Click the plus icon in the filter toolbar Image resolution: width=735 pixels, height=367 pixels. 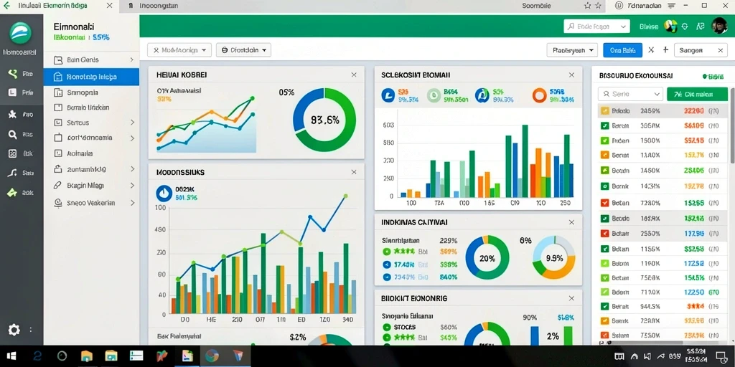[x=665, y=49]
